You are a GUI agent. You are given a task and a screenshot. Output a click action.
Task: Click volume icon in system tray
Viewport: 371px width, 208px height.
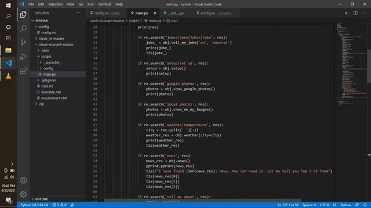(12, 177)
